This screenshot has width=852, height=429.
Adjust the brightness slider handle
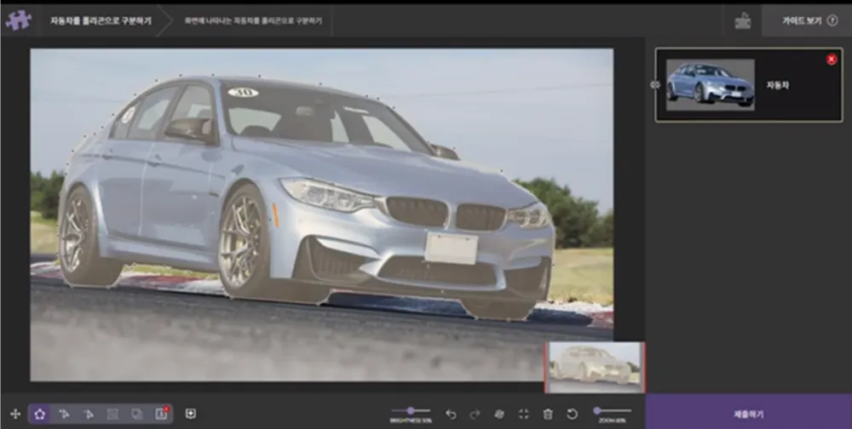click(x=411, y=410)
